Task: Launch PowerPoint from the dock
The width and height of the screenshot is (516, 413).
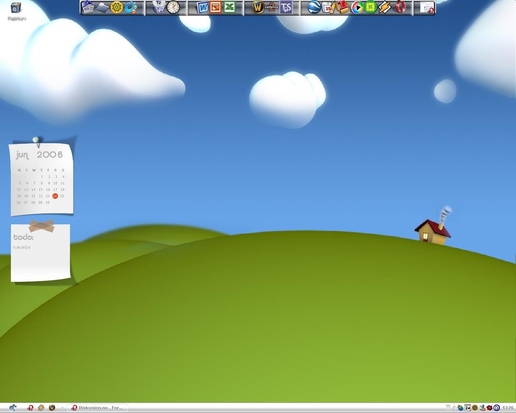Action: click(x=216, y=7)
